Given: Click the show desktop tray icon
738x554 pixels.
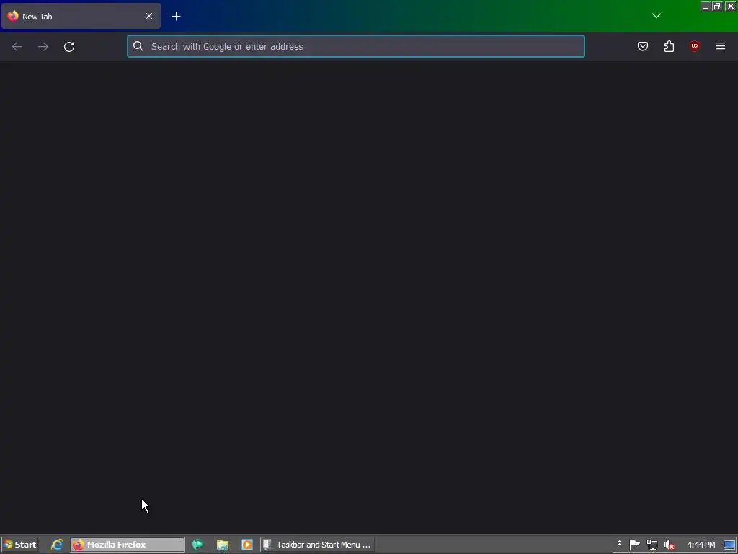Looking at the screenshot, I should point(729,545).
